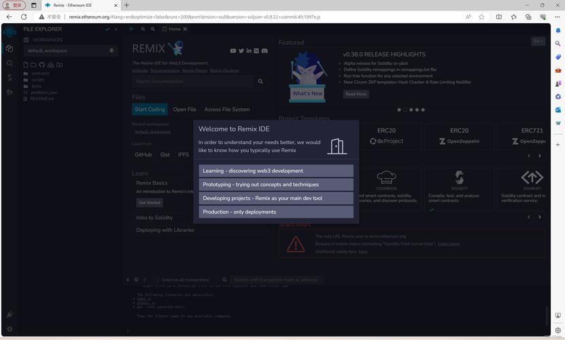Open the Workspaces hamburger menu

(26, 39)
